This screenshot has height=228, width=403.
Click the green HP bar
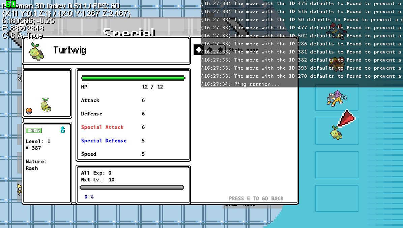[x=133, y=78]
